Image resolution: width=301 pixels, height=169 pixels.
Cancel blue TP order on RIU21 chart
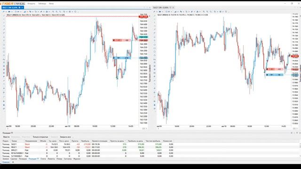[x=114, y=58]
